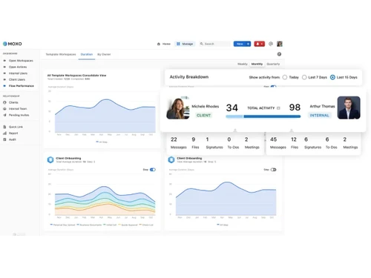Select the Today radio button

(x=285, y=77)
